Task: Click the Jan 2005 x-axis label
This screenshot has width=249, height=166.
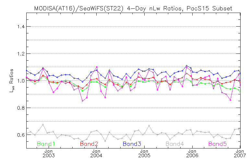Action: tap(144, 153)
